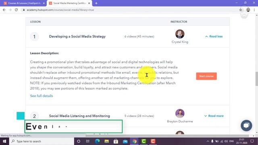This screenshot has width=258, height=145.
Task: Click the ENG language indicator
Action: click(x=231, y=141)
